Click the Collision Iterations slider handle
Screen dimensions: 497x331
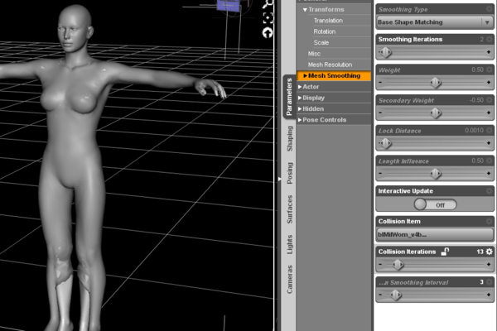coord(398,264)
